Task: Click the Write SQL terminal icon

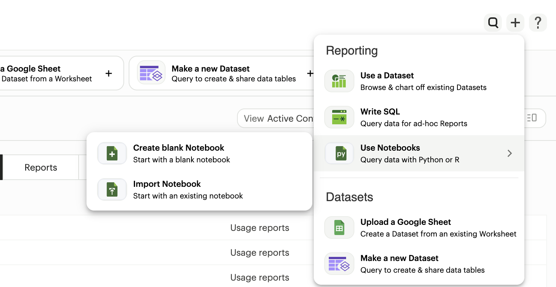Action: (x=339, y=118)
